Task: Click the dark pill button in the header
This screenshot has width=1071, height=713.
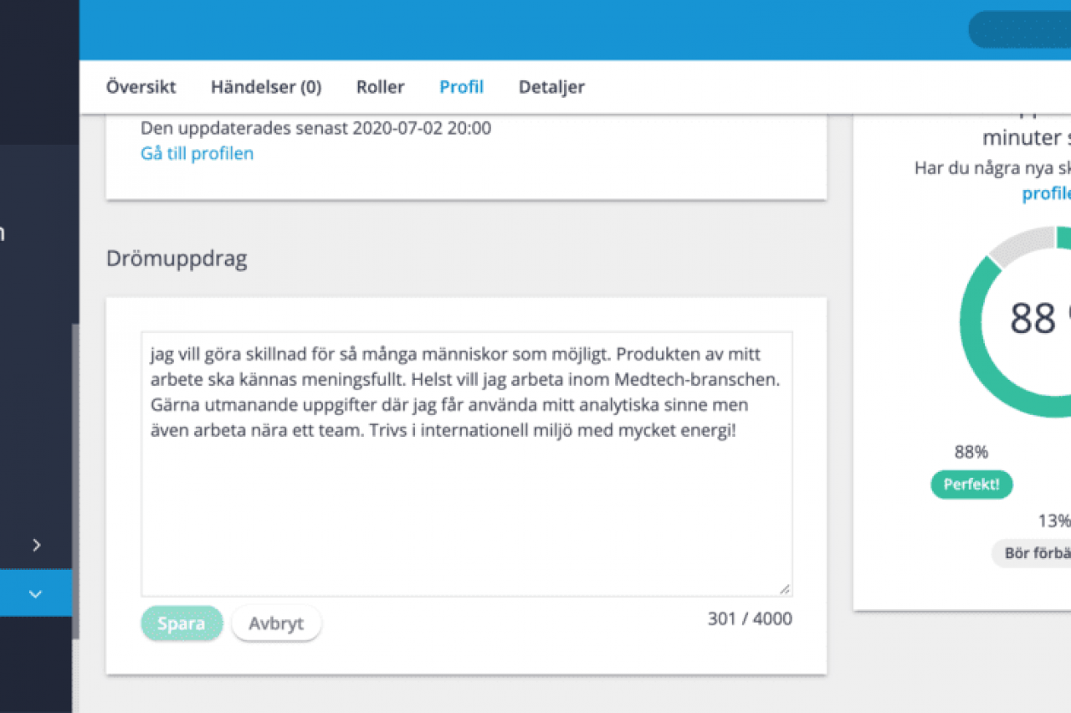Action: point(1019,30)
